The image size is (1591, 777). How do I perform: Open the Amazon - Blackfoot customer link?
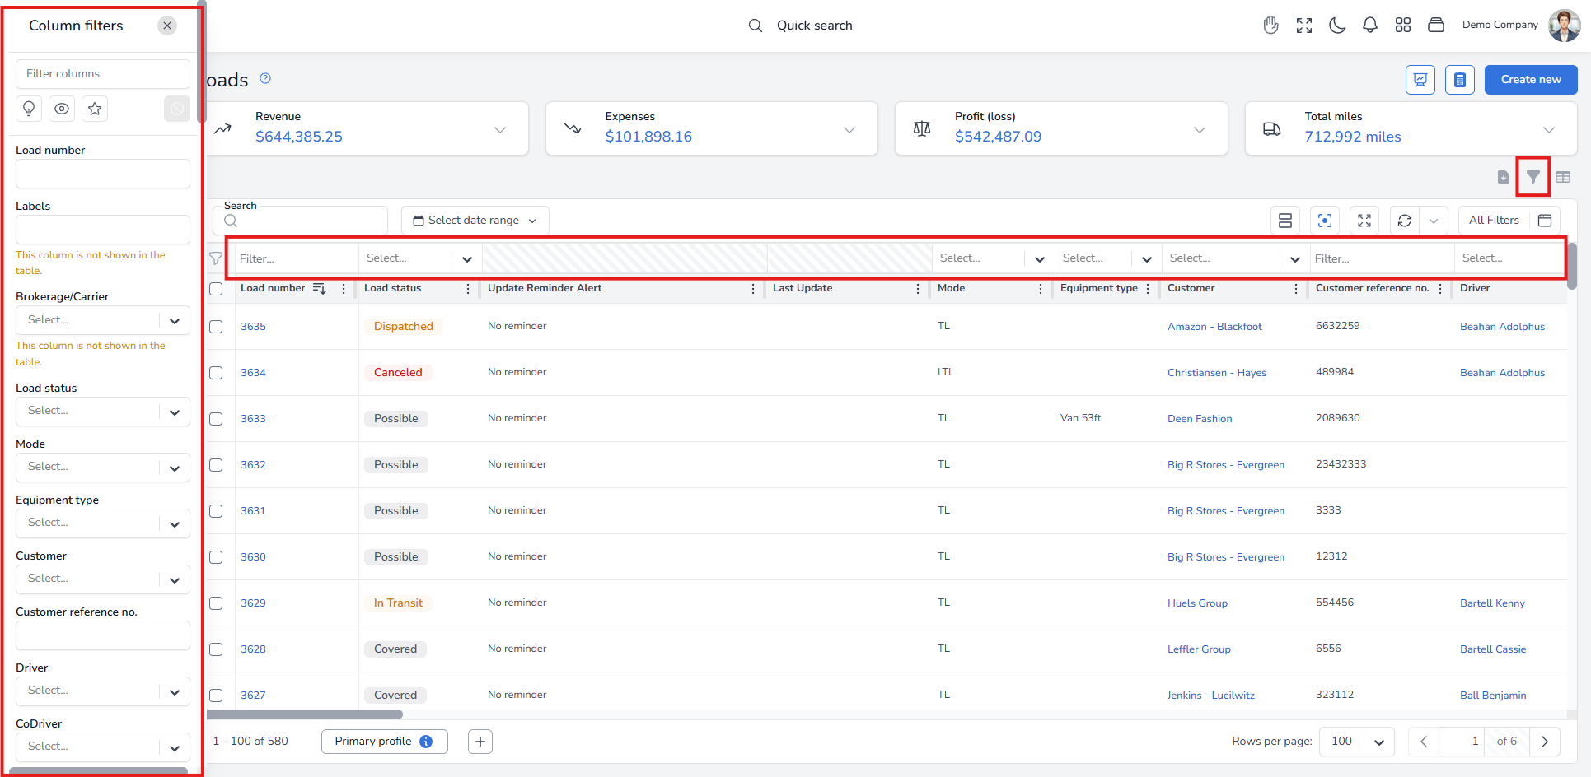[1214, 327]
